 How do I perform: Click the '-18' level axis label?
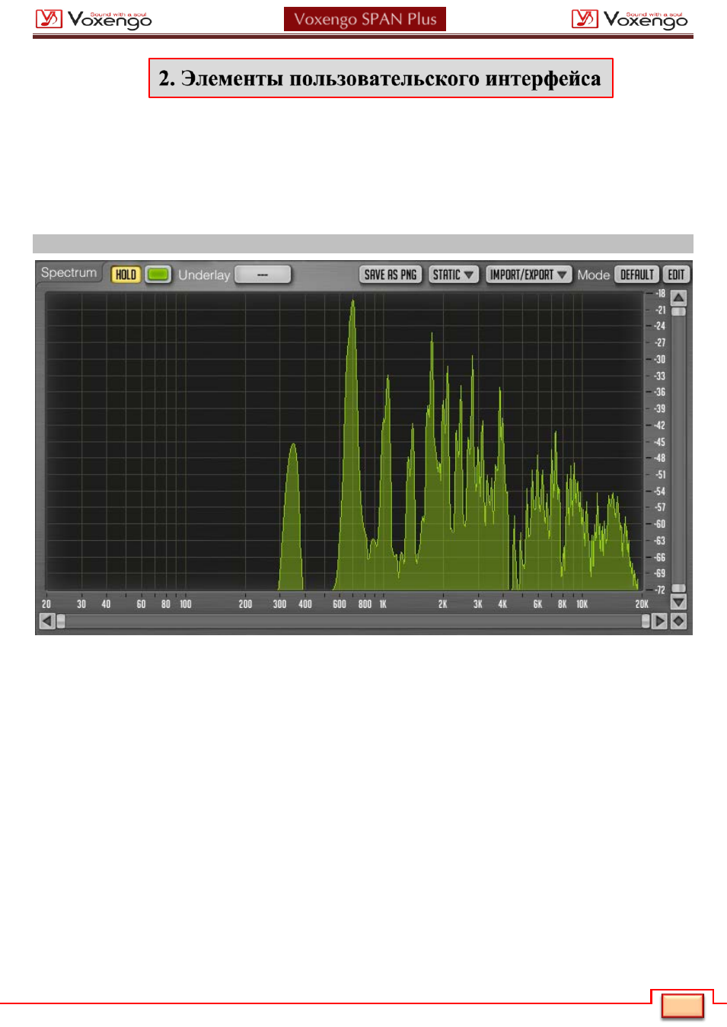tap(660, 294)
